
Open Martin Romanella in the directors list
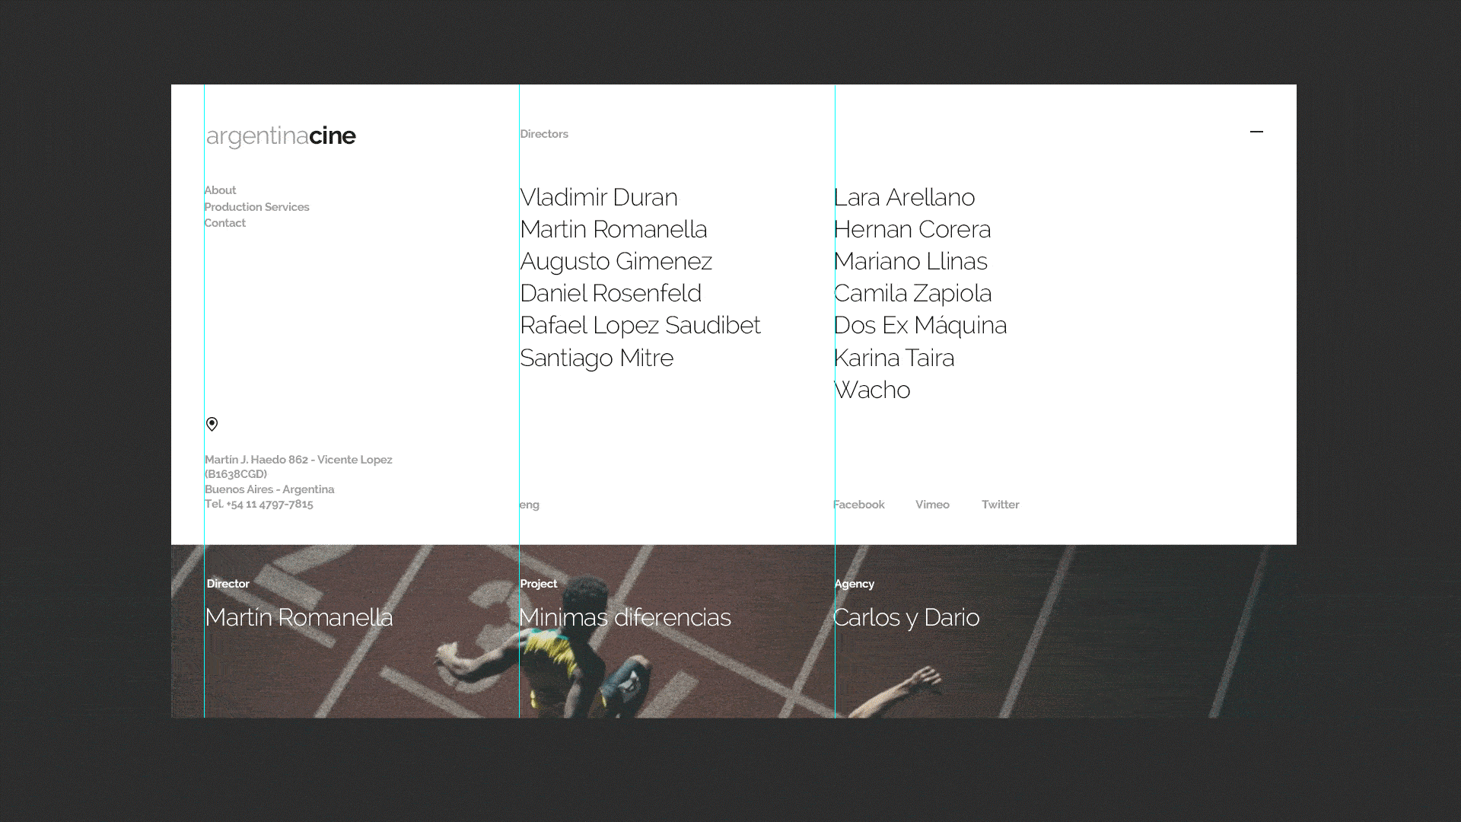pyautogui.click(x=613, y=229)
